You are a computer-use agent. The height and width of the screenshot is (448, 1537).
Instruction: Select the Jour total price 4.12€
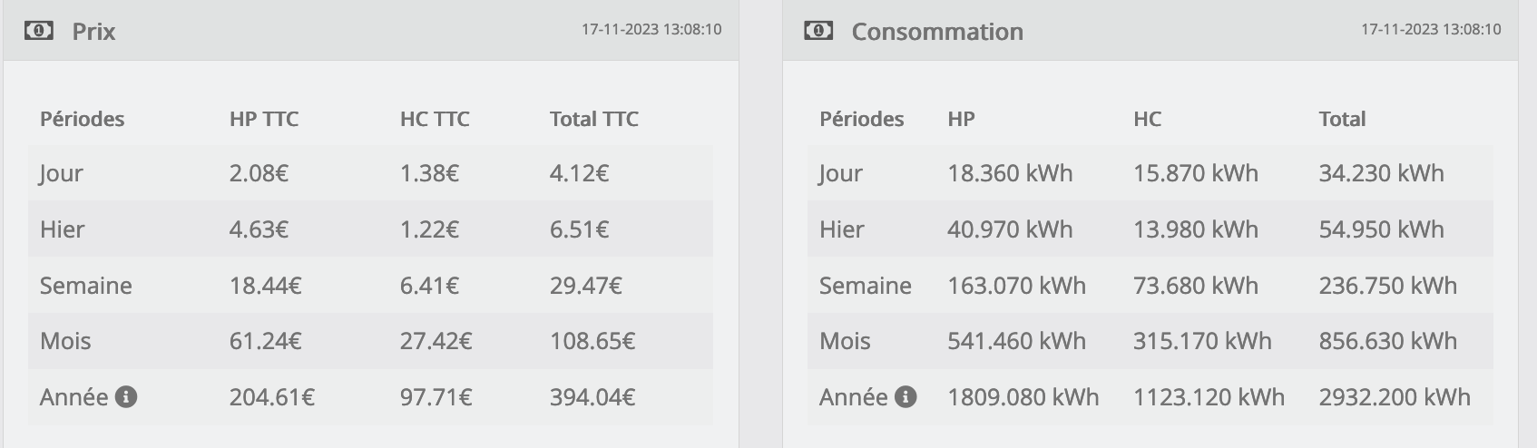579,173
